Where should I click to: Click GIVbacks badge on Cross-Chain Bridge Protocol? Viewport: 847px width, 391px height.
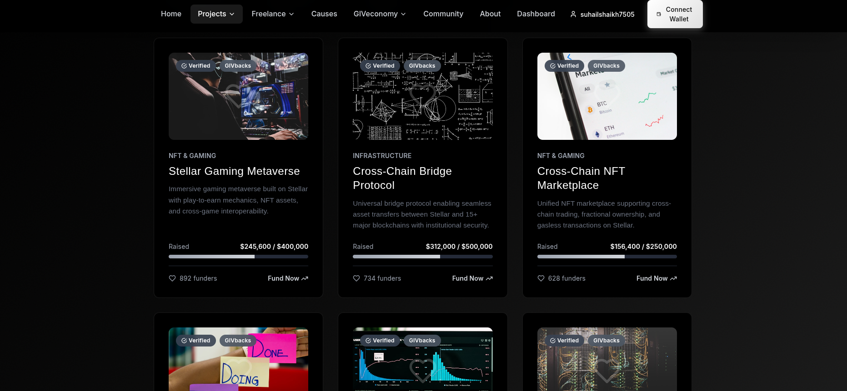click(422, 66)
